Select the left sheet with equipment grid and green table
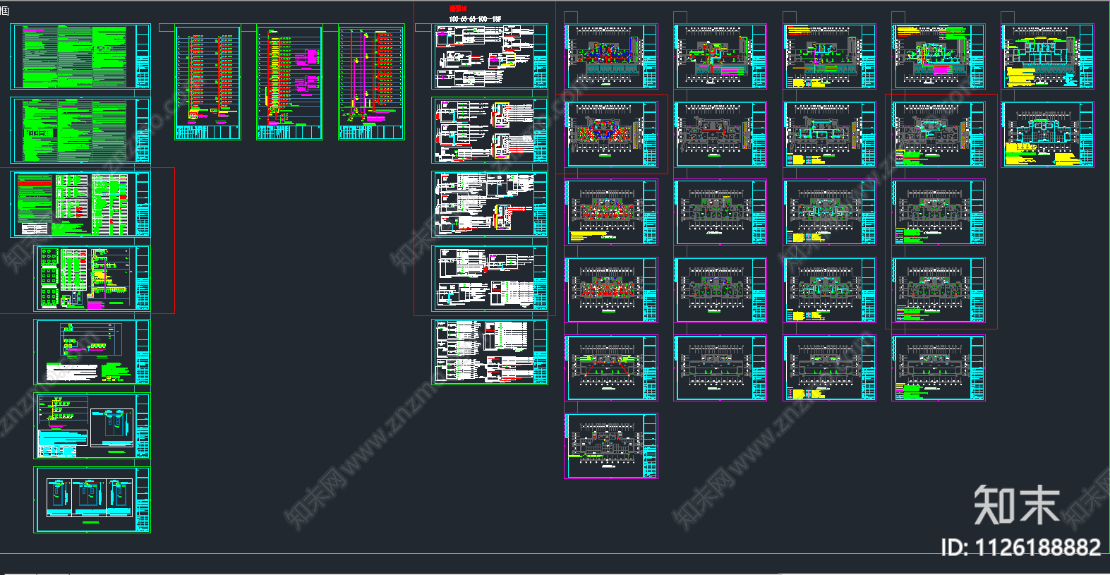 tap(92, 278)
